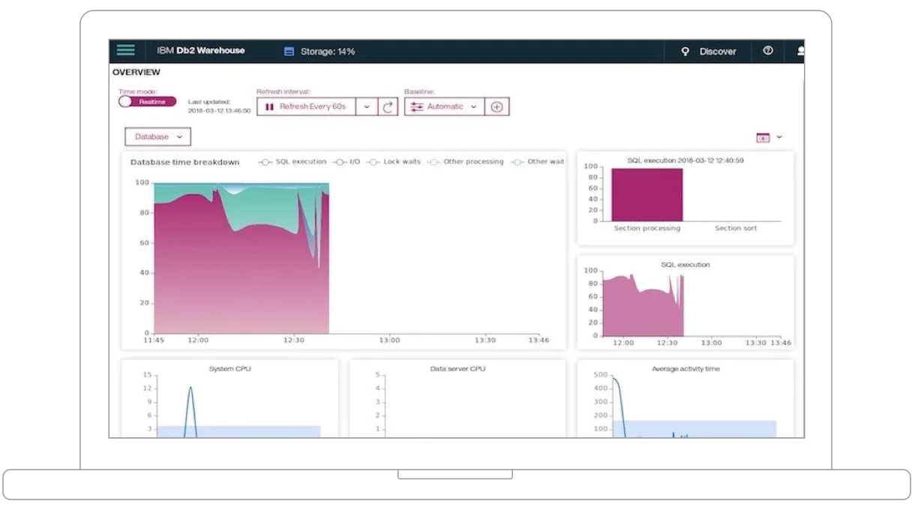Click the Storage 14% indicator
The image size is (912, 513).
321,51
